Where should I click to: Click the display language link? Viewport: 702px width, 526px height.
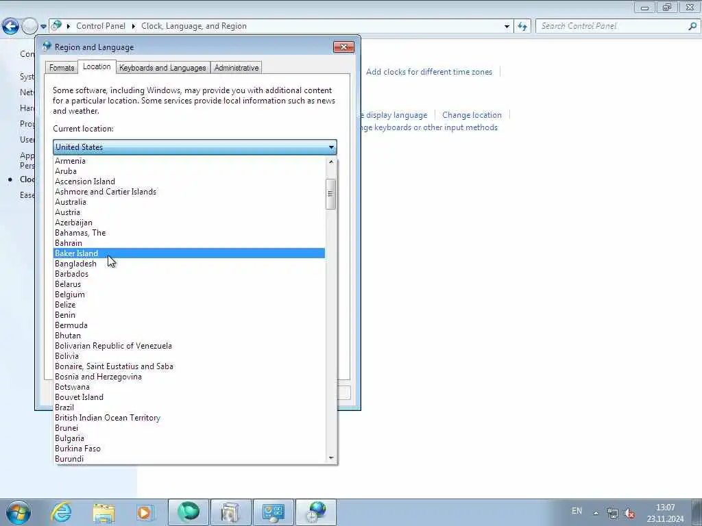[394, 115]
